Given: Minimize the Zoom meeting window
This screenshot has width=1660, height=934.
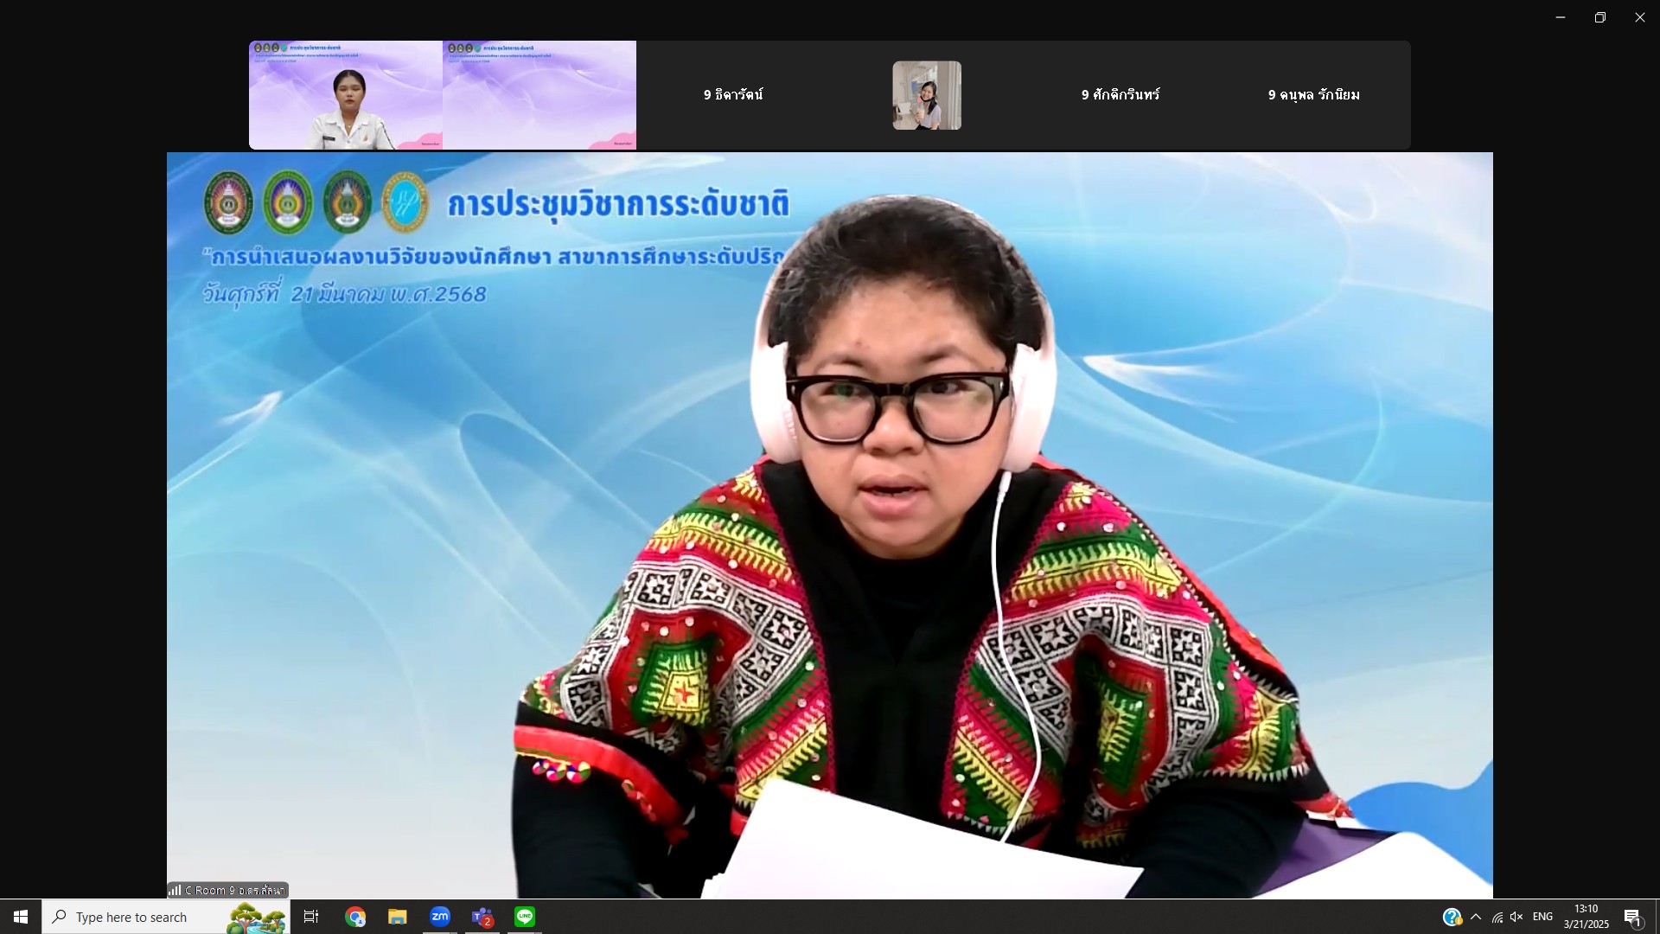Looking at the screenshot, I should (1561, 17).
